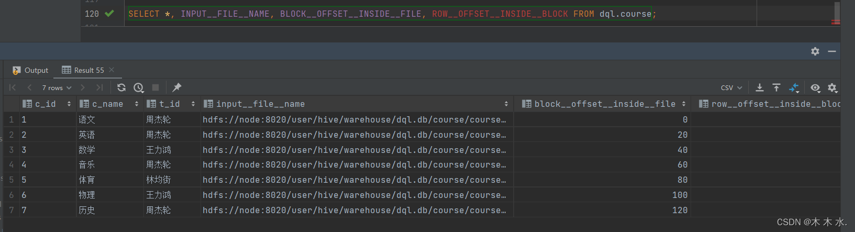Sort by block__offset__inside__file column arrows
The image size is (855, 232).
click(x=684, y=104)
